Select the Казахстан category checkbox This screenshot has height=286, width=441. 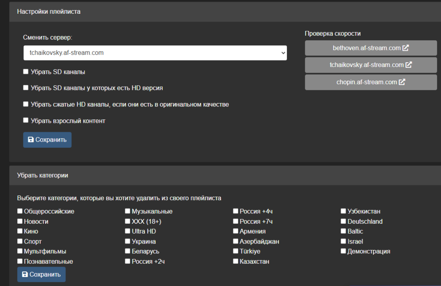(x=236, y=261)
